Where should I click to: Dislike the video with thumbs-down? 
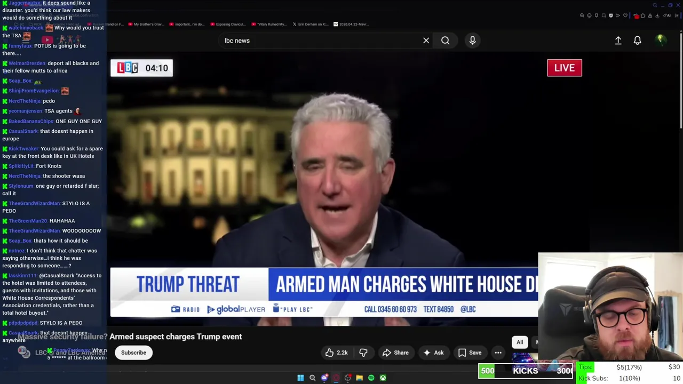363,353
